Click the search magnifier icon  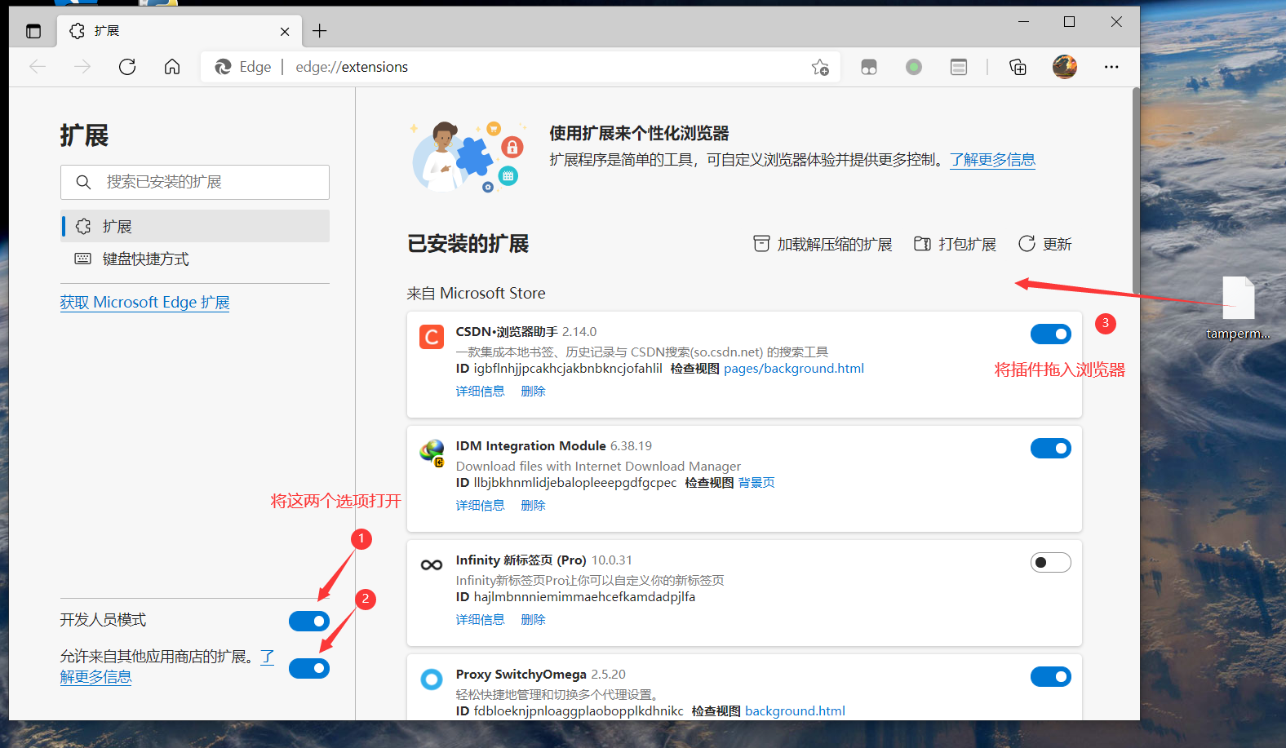pos(83,182)
